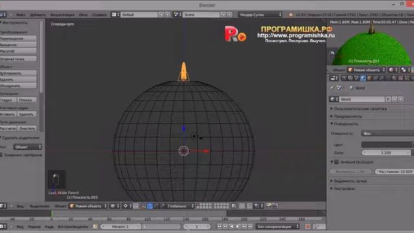
Task: Toggle the 3D manipulator widget
Action: (x=143, y=206)
